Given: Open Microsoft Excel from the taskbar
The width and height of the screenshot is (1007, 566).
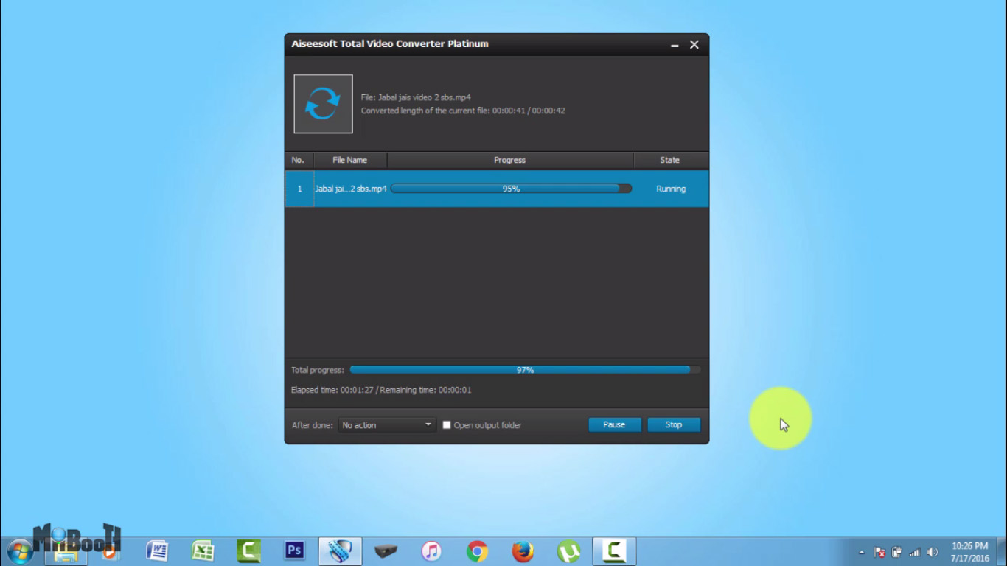Looking at the screenshot, I should pyautogui.click(x=203, y=551).
